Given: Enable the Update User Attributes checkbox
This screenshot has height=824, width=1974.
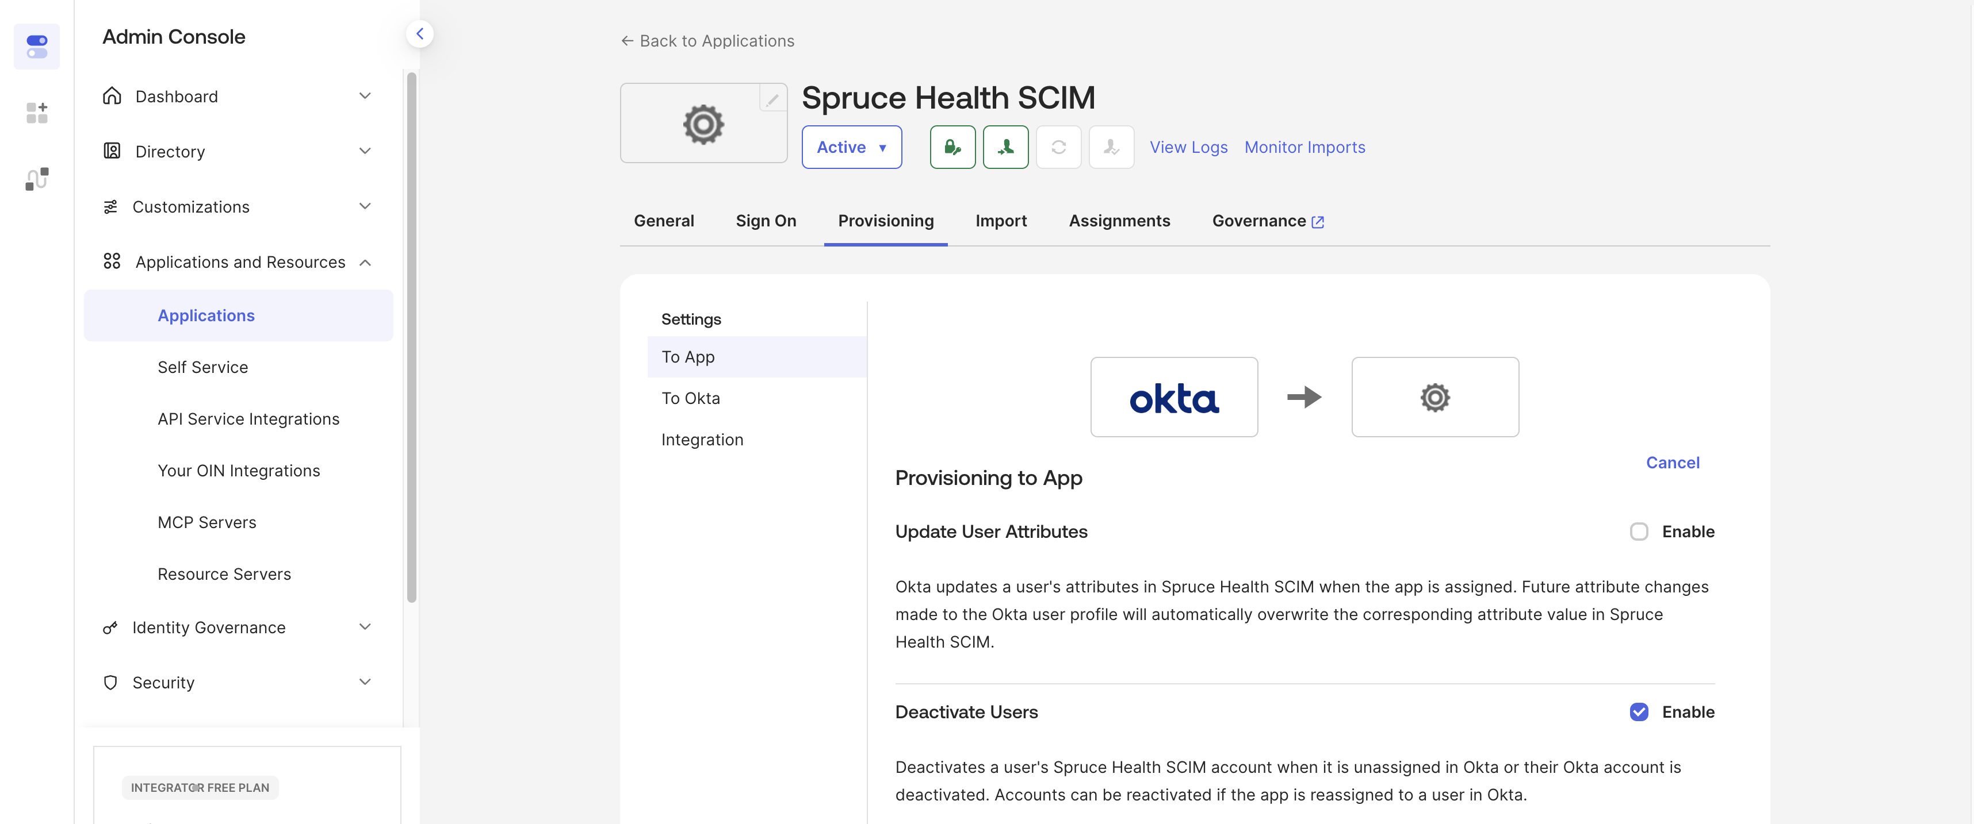Looking at the screenshot, I should tap(1638, 532).
